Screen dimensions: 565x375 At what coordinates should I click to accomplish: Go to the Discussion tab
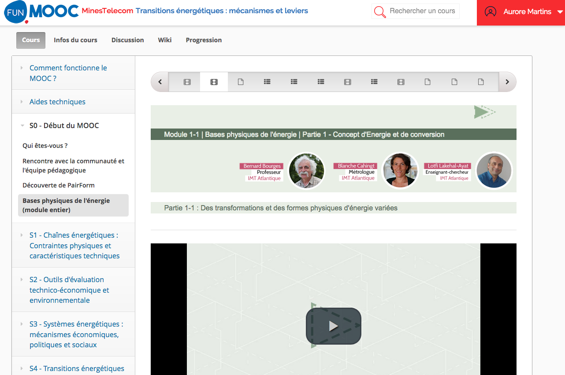[128, 40]
